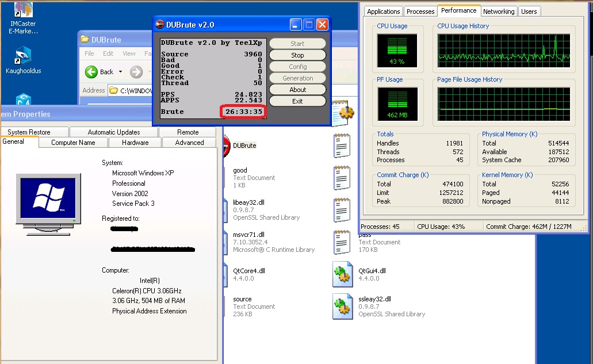
Task: Select the file named 'QtCore4.dll'
Action: tap(249, 271)
